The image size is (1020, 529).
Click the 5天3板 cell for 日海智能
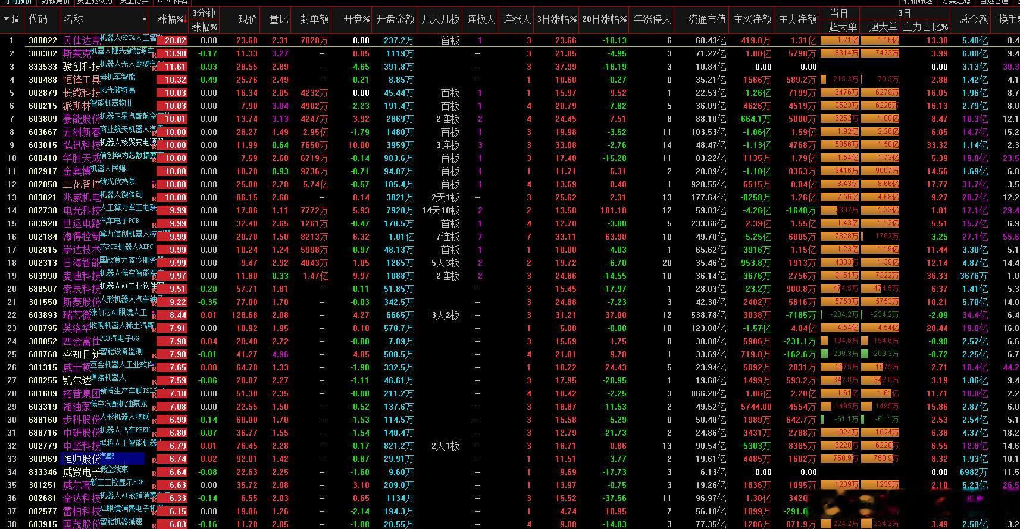[445, 263]
